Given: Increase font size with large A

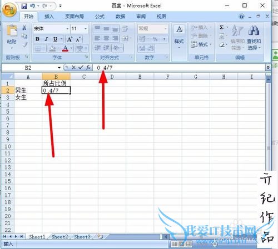Looking at the screenshot, I should [69, 39].
